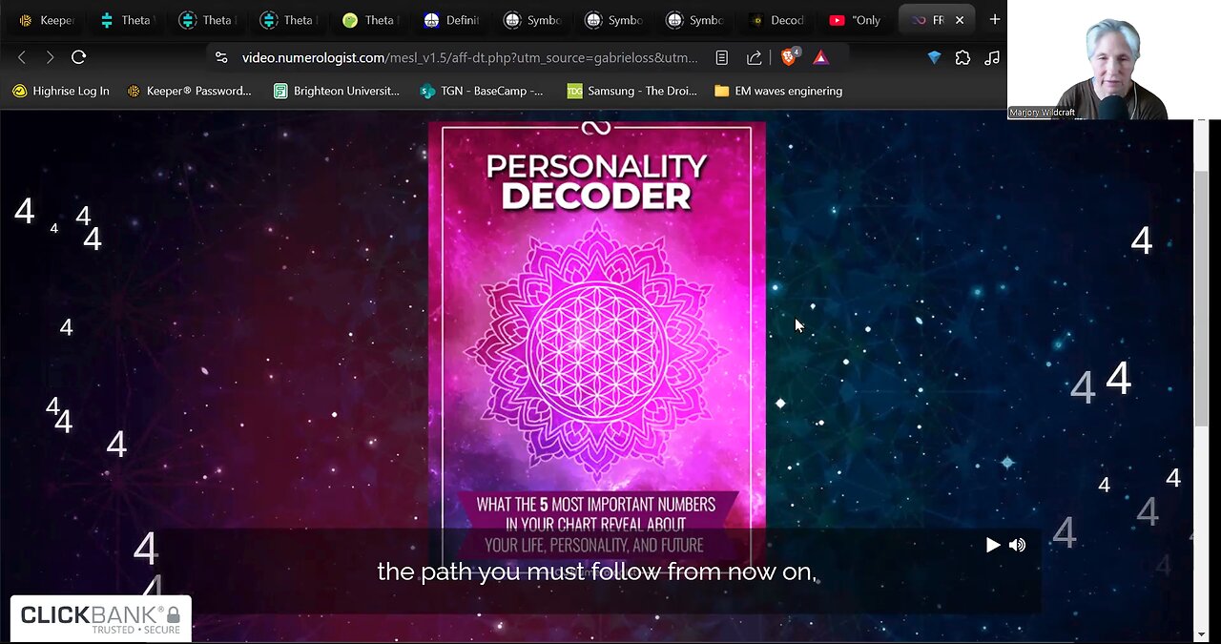Click the Brave Shields lion icon
The height and width of the screenshot is (644, 1221).
789,57
